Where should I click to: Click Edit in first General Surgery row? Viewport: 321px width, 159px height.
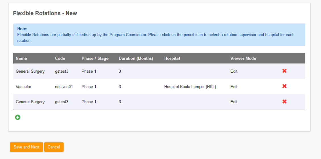pos(234,71)
